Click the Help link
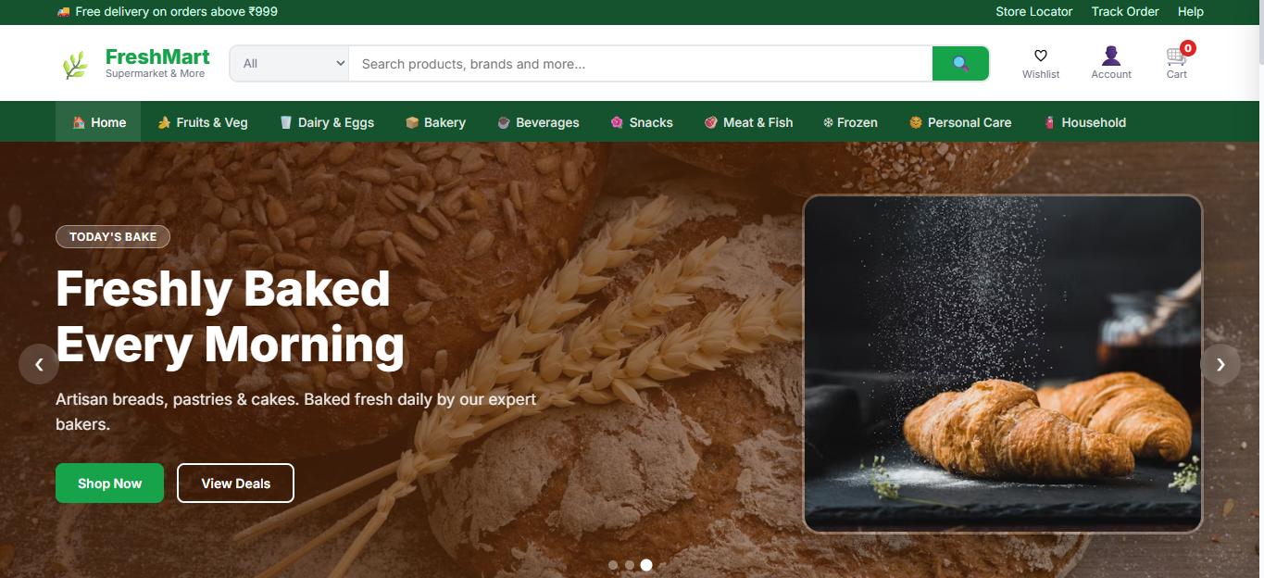 [1191, 12]
